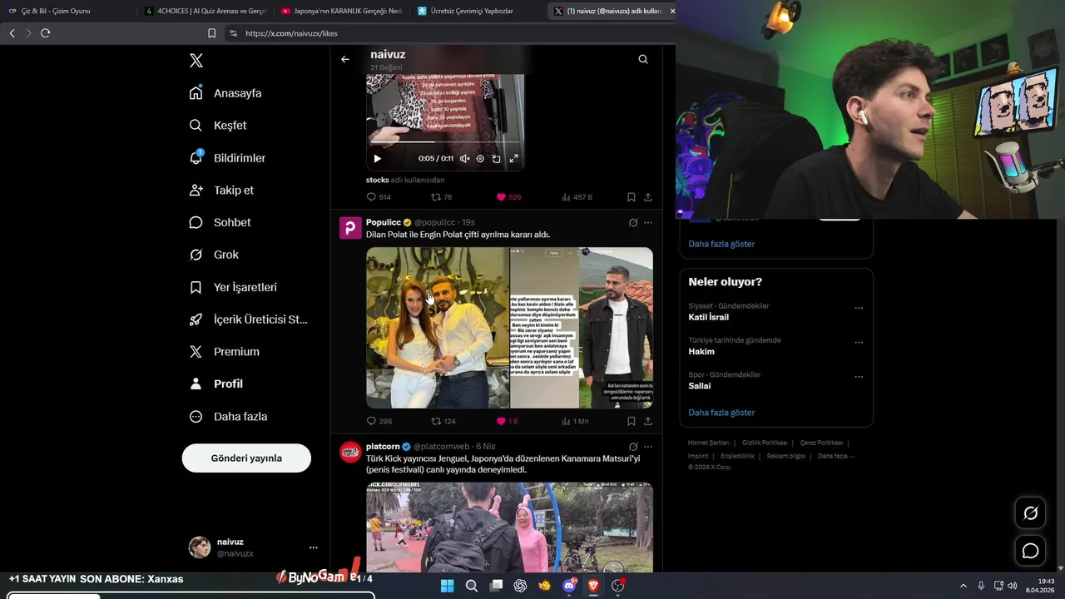The image size is (1065, 599).
Task: Bookmark the Populicc post
Action: pyautogui.click(x=631, y=421)
